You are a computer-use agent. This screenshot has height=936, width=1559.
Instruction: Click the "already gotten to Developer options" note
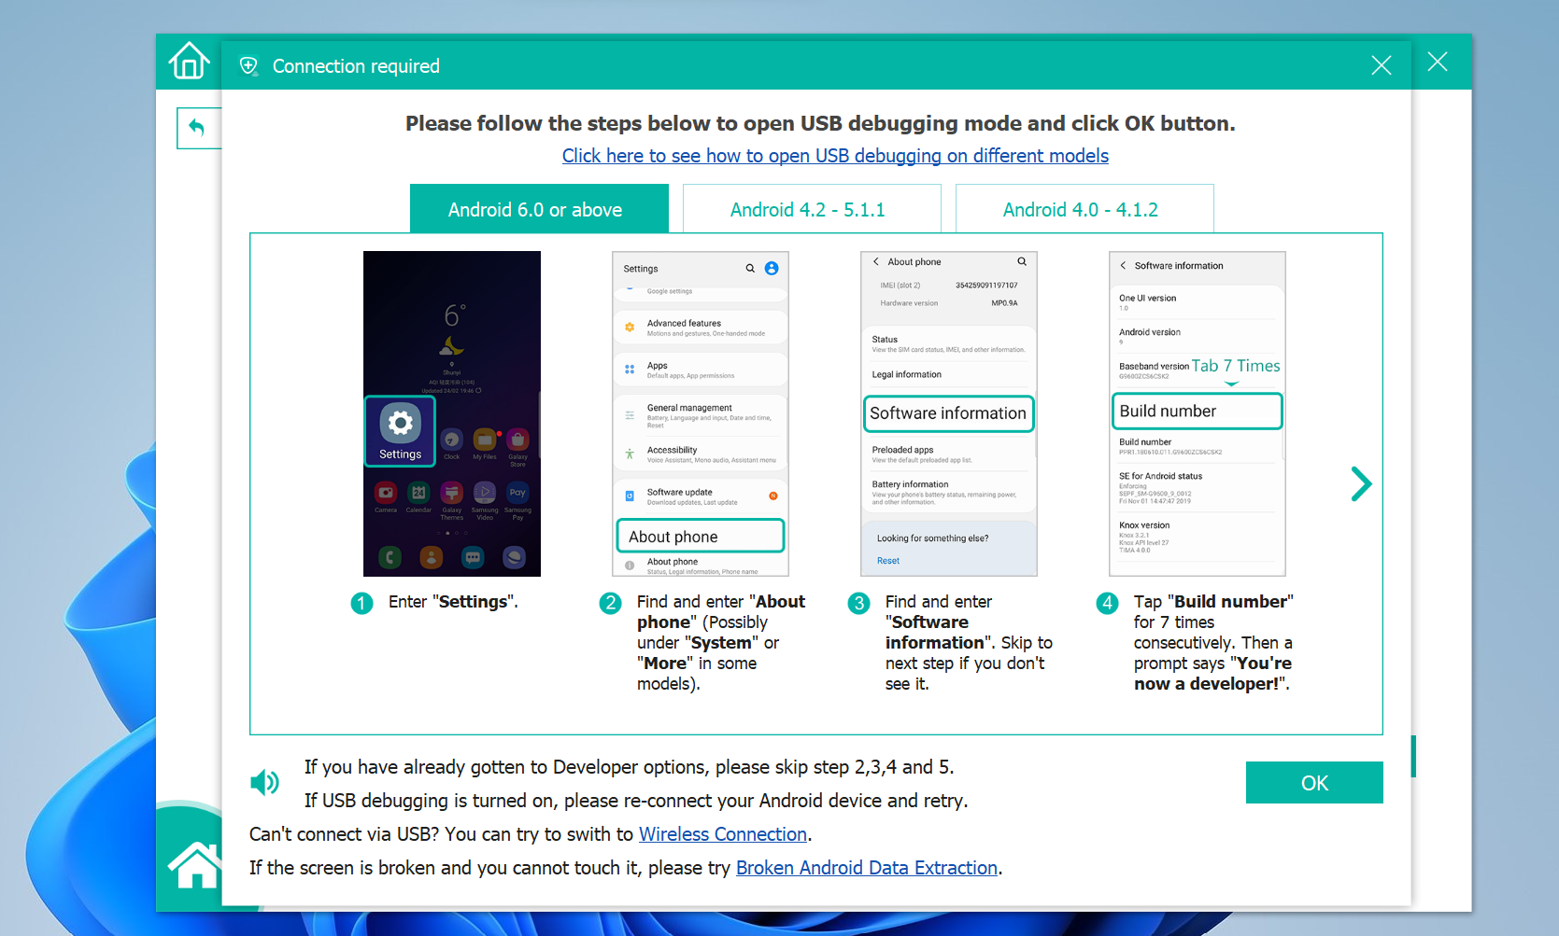(x=629, y=767)
